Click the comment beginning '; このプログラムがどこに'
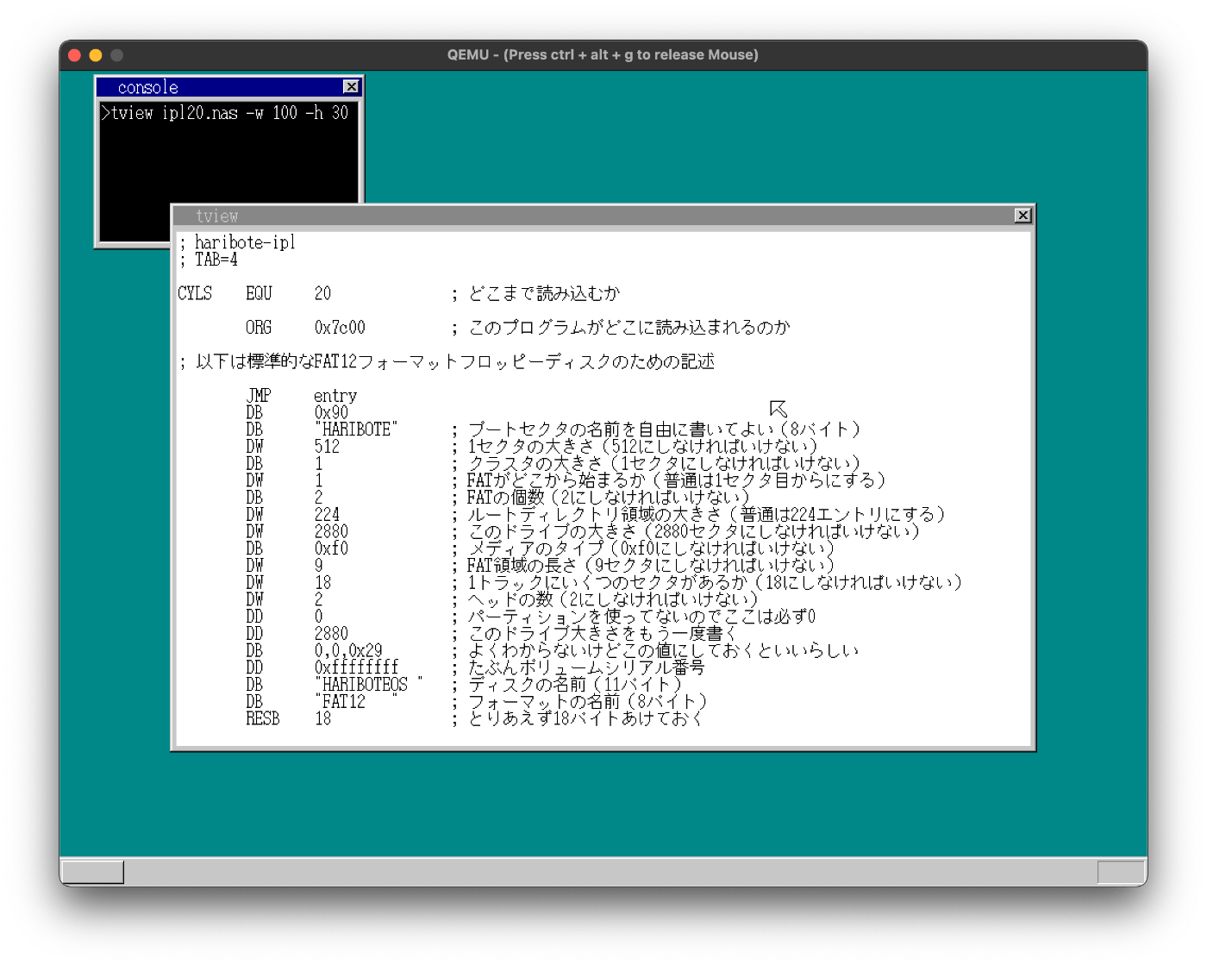Screen dimensions: 1207x965 pos(621,328)
